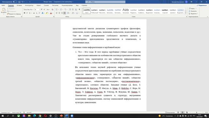Open the Opera browser from the taskbar
Image resolution: width=209 pixels, height=118 pixels.
pyautogui.click(x=45, y=116)
